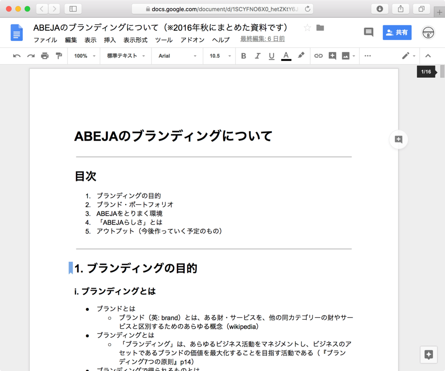The width and height of the screenshot is (445, 371).
Task: Move document with folder icon
Action: 320,27
